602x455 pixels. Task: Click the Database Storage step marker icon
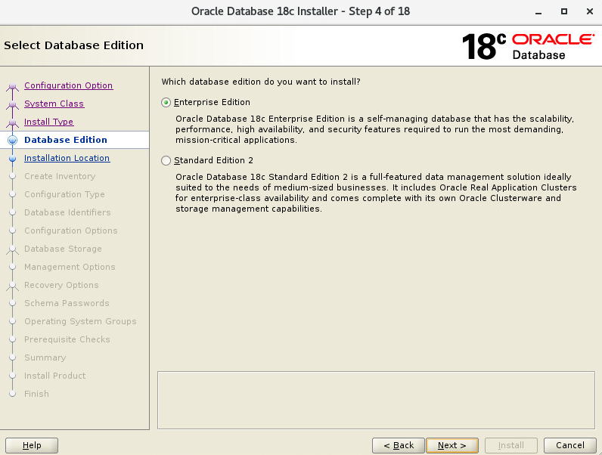click(x=12, y=249)
